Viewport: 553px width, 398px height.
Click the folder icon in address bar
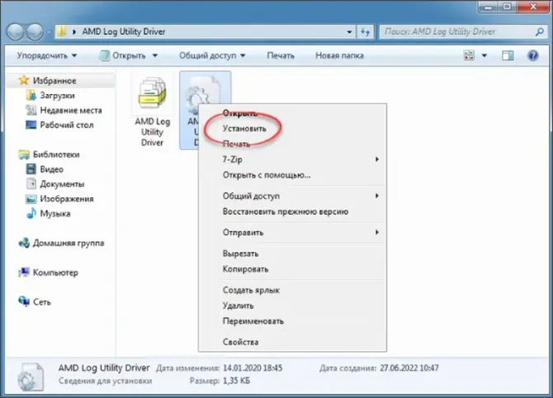61,31
